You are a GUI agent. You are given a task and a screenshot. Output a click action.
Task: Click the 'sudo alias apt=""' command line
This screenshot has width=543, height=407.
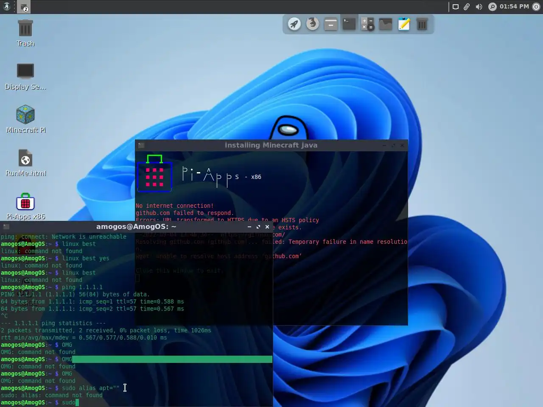(60, 388)
